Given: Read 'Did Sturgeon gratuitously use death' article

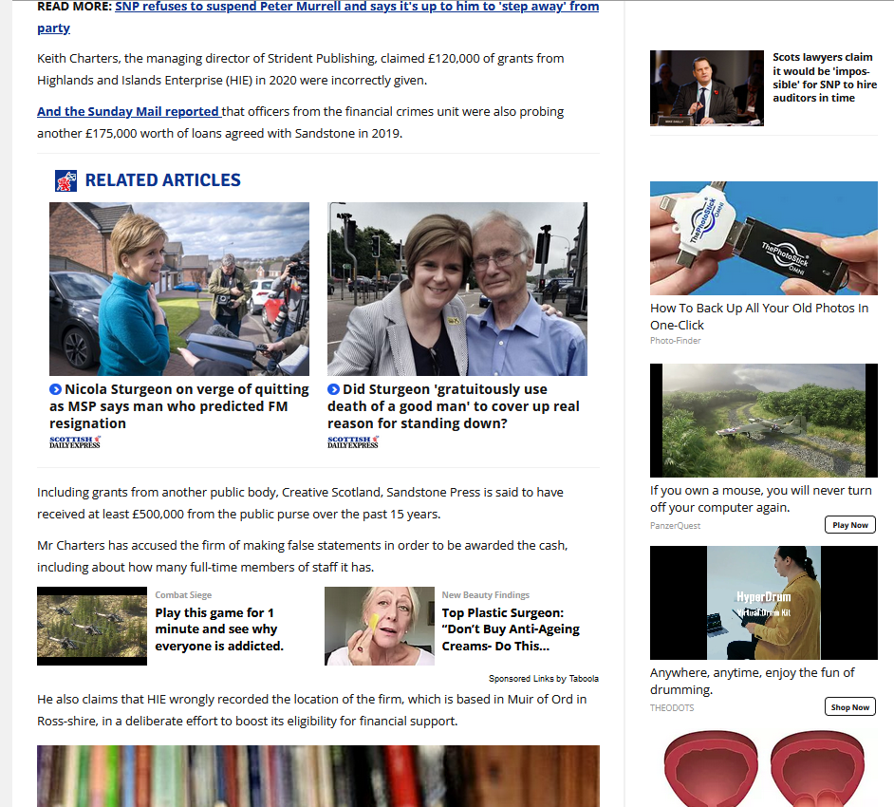Looking at the screenshot, I should click(454, 406).
